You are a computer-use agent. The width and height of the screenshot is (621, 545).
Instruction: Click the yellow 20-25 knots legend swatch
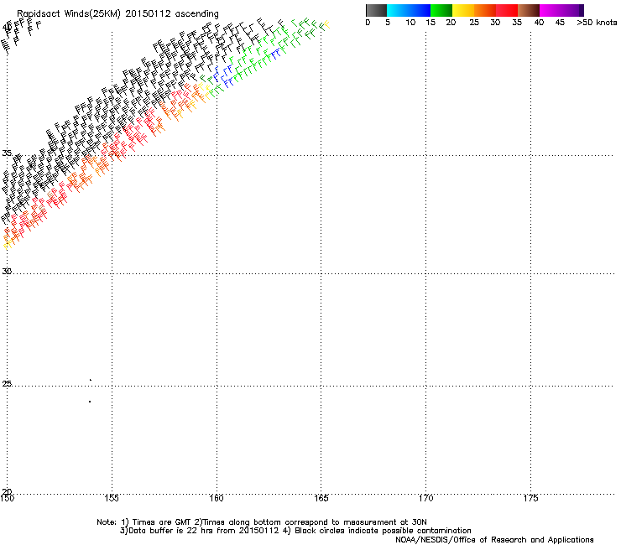[x=463, y=10]
